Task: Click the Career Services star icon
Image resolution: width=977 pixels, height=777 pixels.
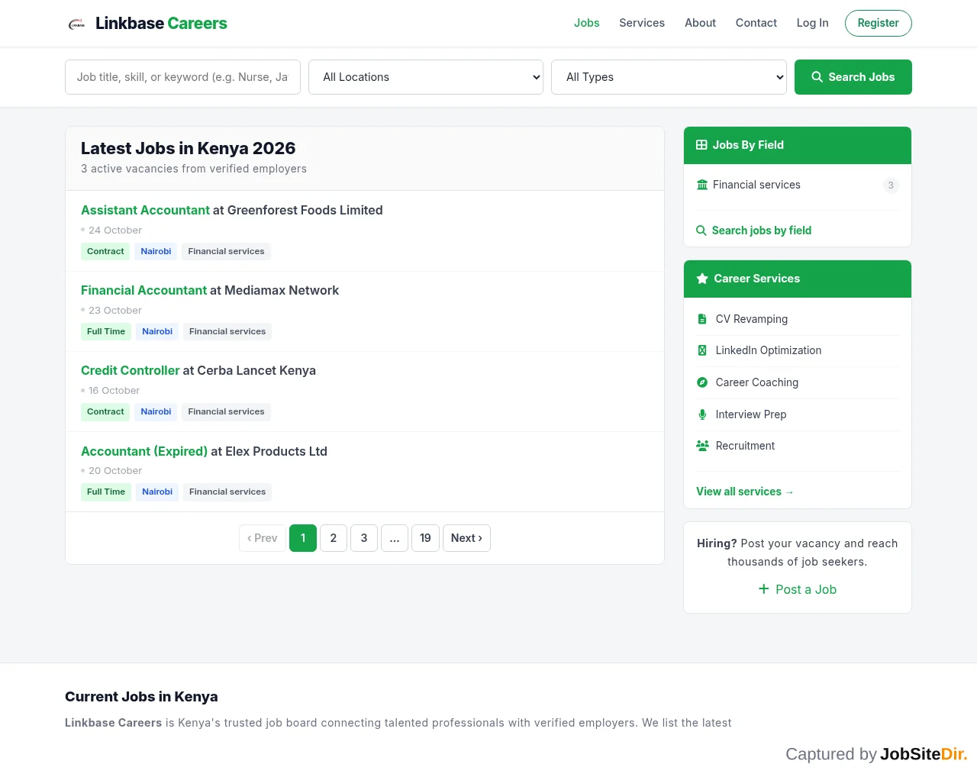Action: coord(702,279)
